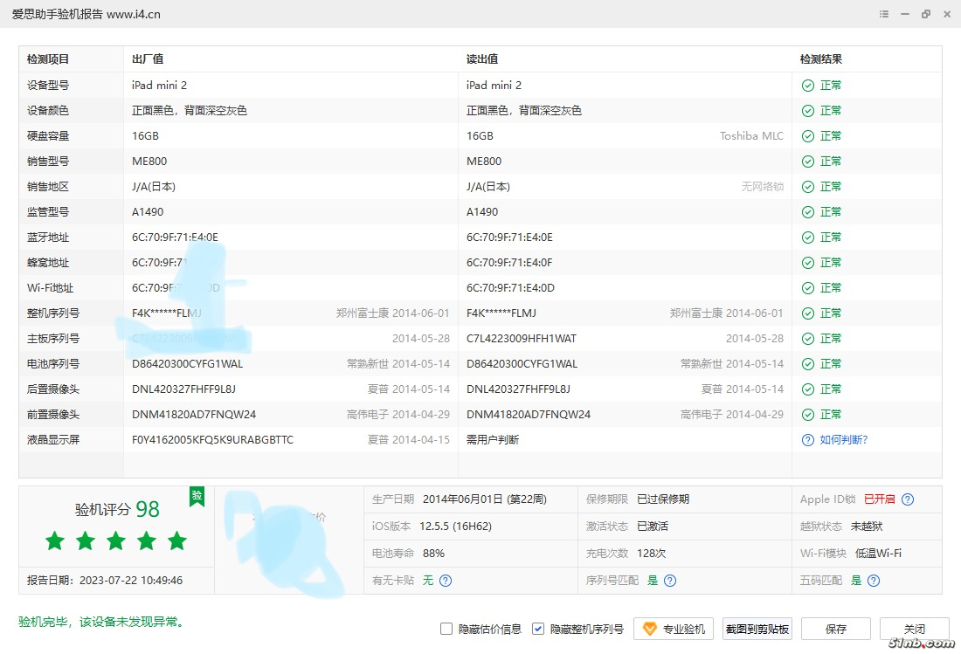961x654 pixels.
Task: Click the 检测结果 column header
Action: pos(821,59)
